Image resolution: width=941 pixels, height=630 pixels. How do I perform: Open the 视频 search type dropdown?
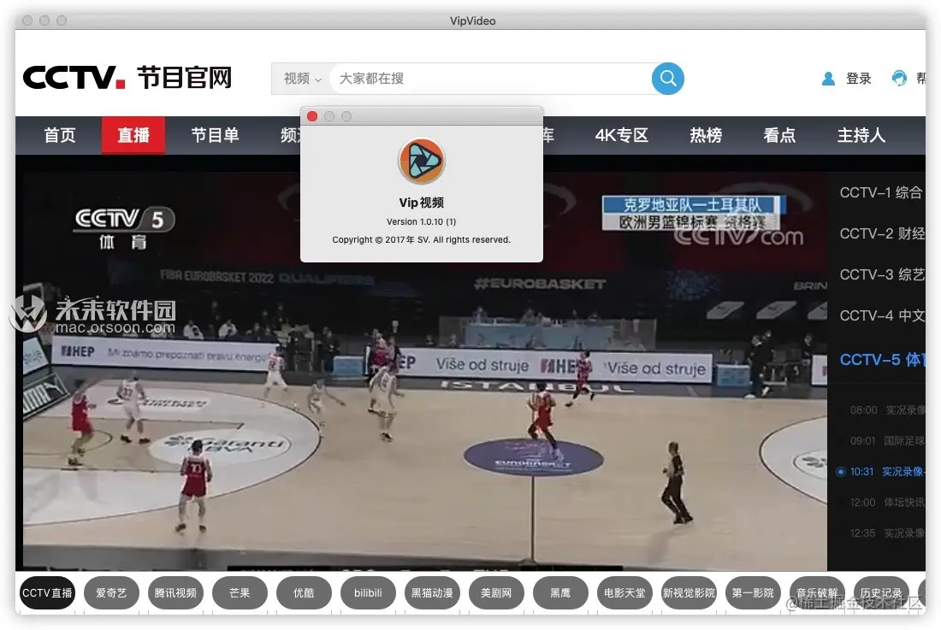[x=302, y=79]
